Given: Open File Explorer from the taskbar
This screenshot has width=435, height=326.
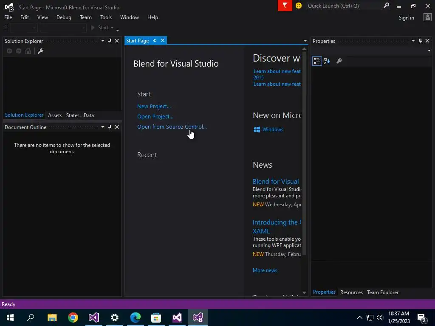Looking at the screenshot, I should pos(52,318).
